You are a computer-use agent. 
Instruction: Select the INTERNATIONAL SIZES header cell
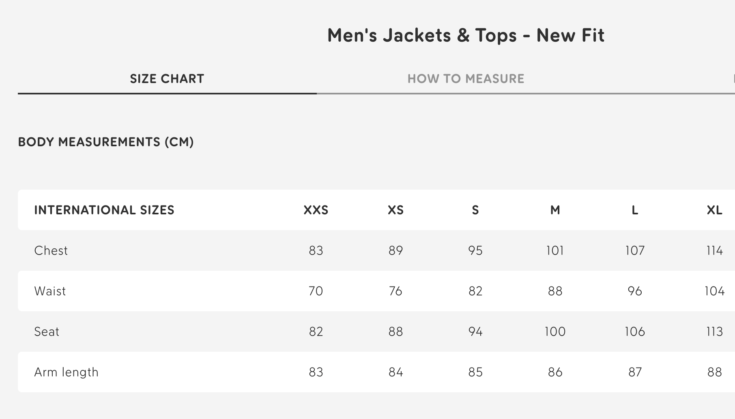click(104, 210)
